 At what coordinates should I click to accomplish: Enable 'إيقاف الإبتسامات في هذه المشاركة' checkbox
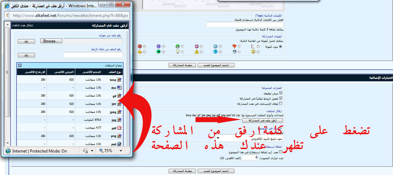point(281,103)
